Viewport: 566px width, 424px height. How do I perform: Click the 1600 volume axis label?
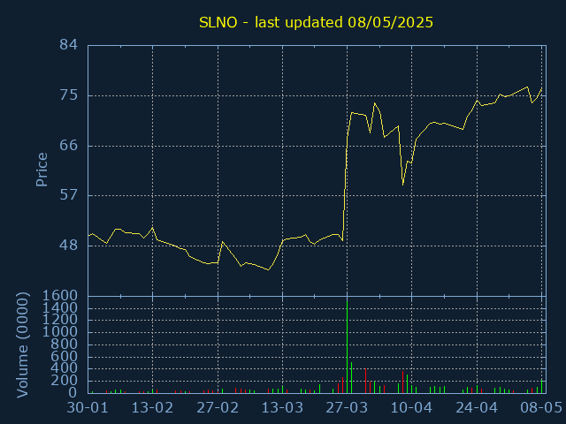60,296
